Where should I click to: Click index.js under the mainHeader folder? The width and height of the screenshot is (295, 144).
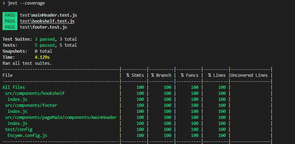tap(17, 123)
